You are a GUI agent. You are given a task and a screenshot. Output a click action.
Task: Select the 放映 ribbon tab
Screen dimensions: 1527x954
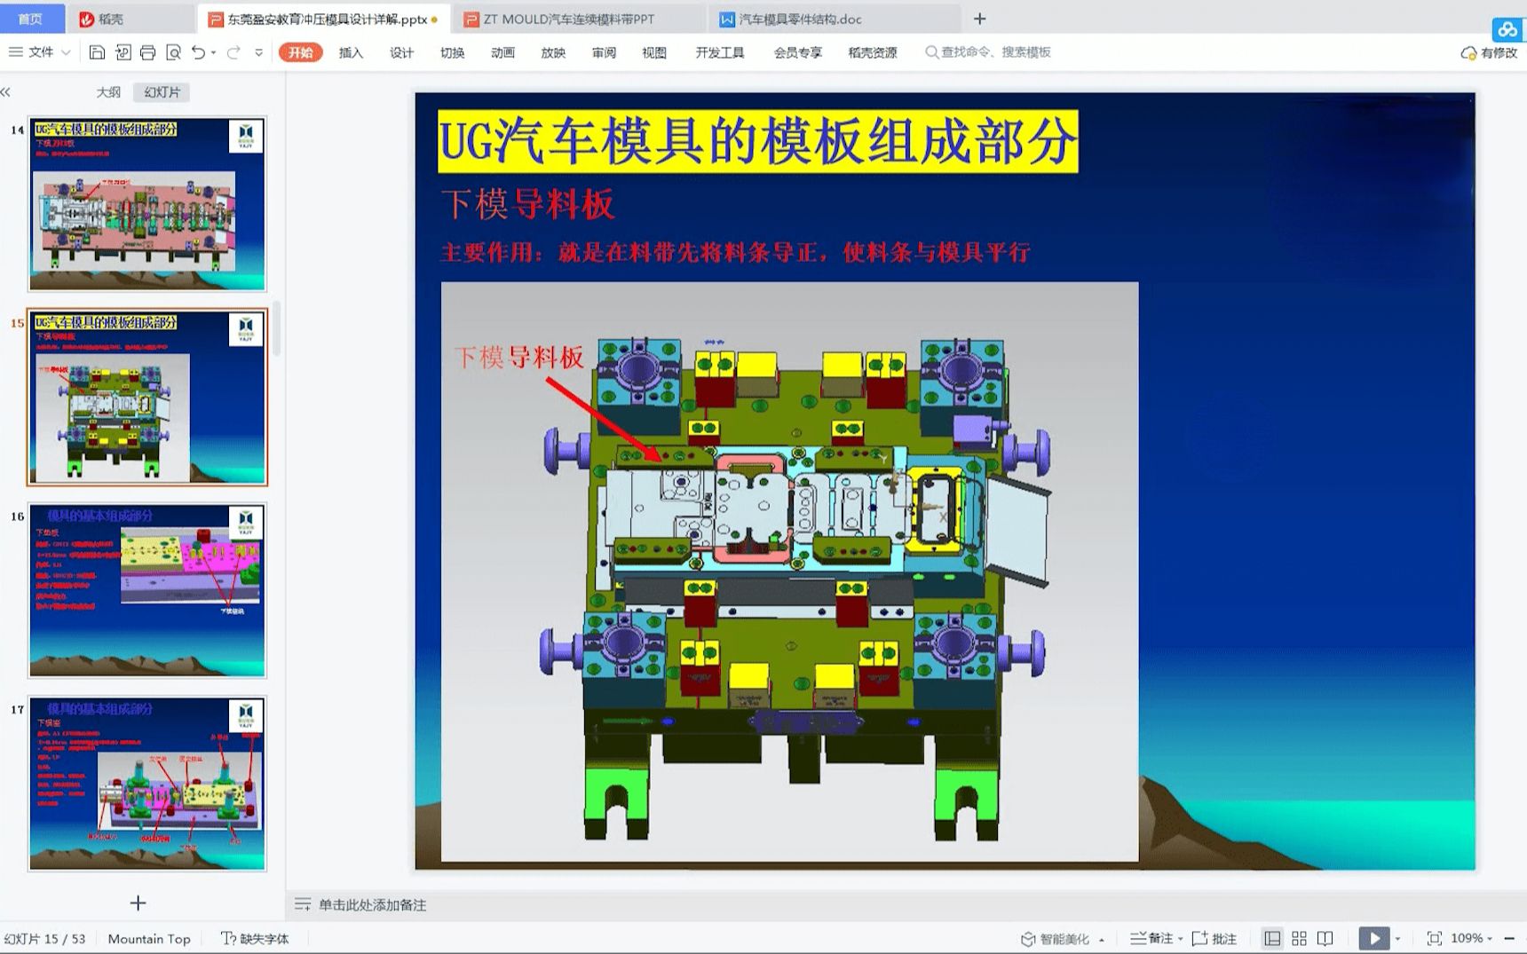553,52
